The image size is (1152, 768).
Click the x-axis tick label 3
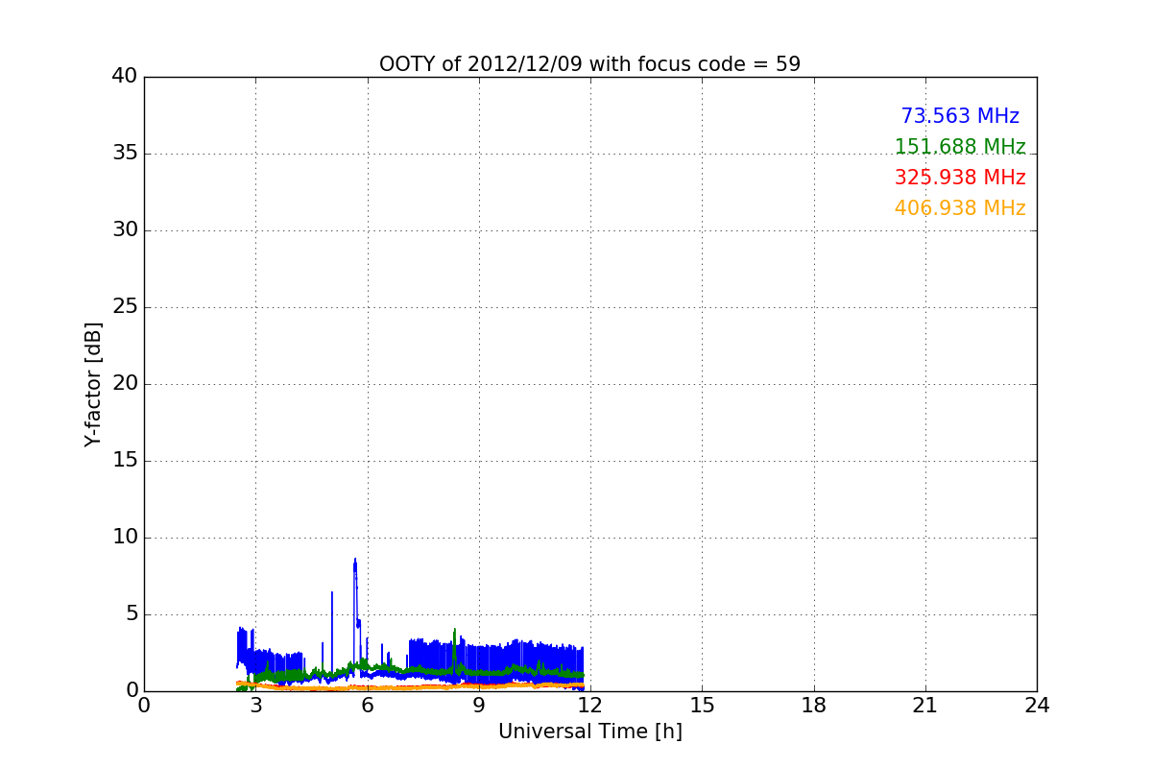click(x=255, y=706)
